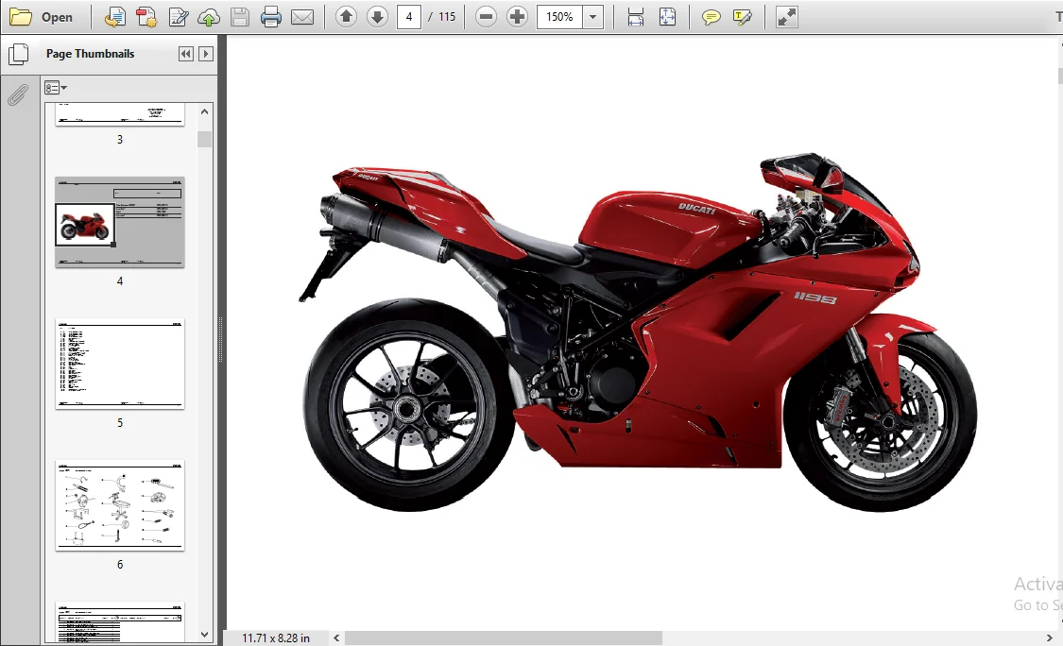Image resolution: width=1063 pixels, height=646 pixels.
Task: Select page 5 thumbnail
Action: coord(119,364)
